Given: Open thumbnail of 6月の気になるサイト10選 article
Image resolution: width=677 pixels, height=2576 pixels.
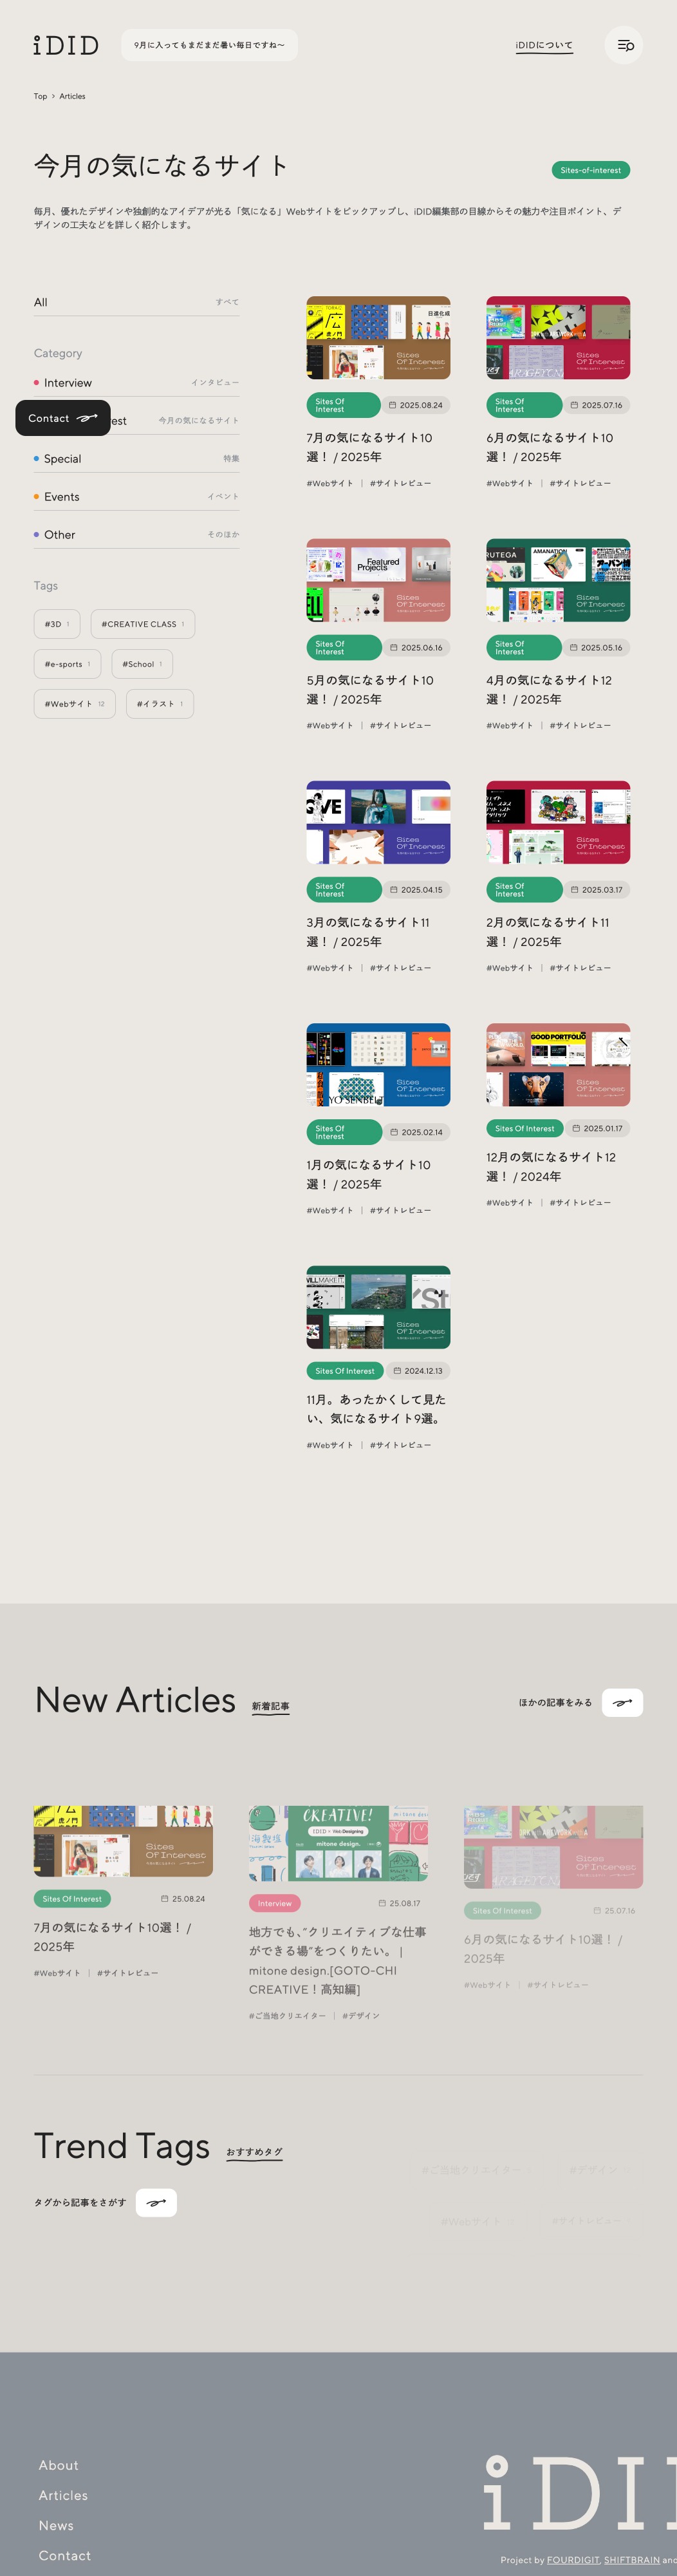Looking at the screenshot, I should click(x=558, y=337).
